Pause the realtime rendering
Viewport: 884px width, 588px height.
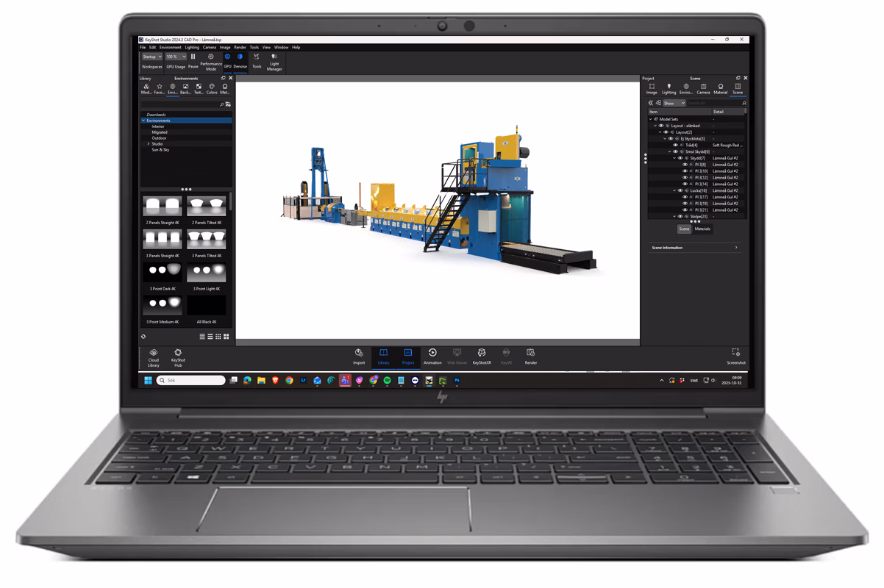click(x=193, y=57)
